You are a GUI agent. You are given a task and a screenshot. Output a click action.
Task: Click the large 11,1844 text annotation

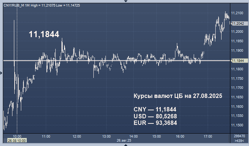[x=44, y=34]
